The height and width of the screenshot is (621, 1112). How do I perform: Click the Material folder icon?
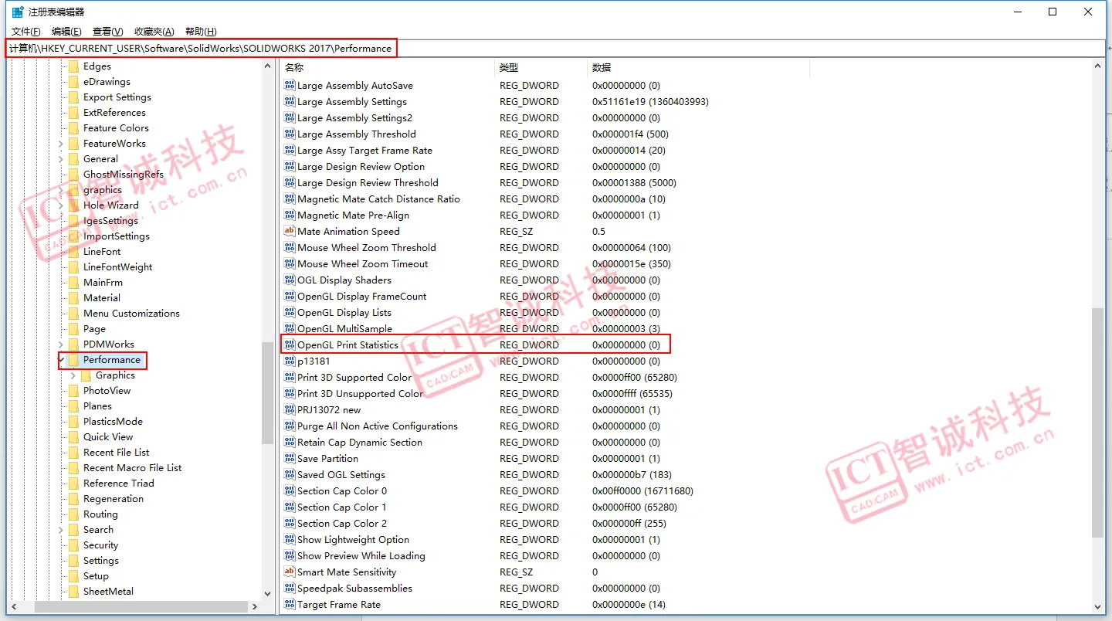73,298
